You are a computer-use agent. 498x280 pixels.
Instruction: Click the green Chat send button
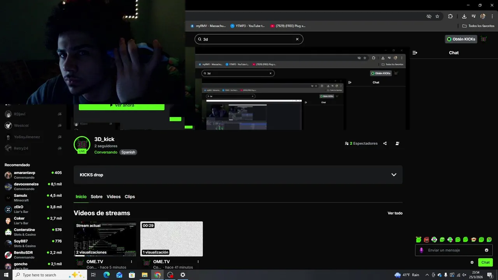[486, 262]
